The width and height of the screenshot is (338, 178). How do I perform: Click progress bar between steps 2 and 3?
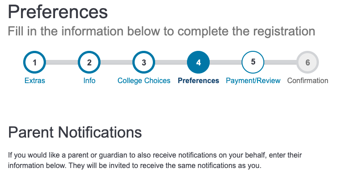(x=116, y=62)
